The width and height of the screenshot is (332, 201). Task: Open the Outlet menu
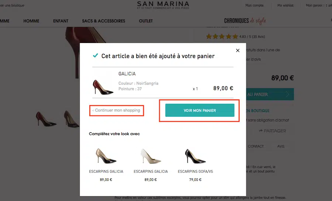[x=146, y=21]
